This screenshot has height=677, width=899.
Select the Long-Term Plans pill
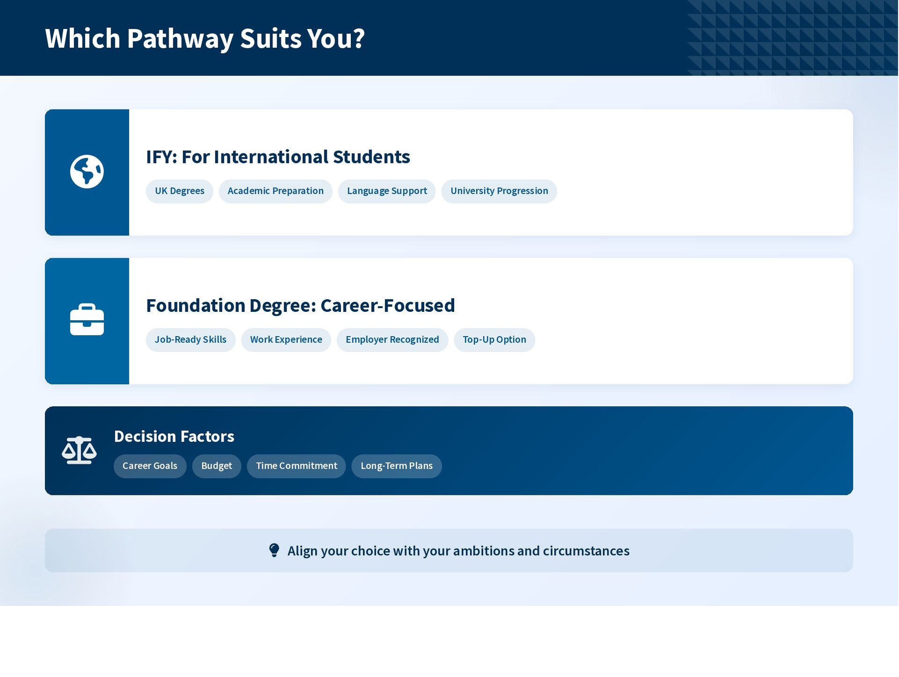(x=396, y=466)
